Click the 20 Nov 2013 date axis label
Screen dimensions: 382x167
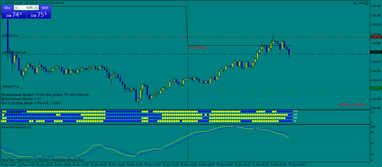8,165
